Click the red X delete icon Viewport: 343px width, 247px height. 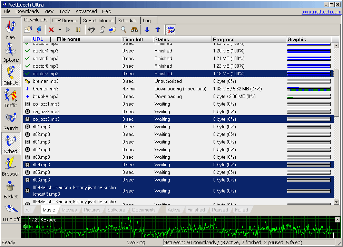[51, 30]
